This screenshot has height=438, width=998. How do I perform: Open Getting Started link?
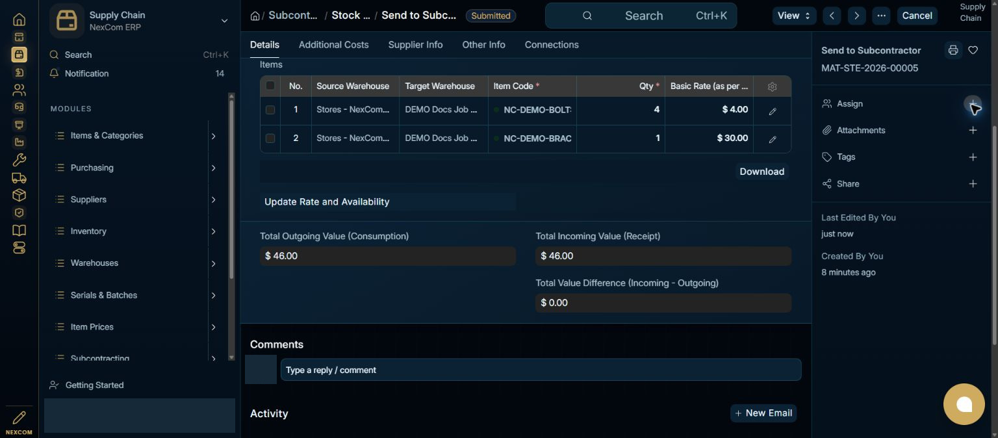tap(94, 385)
